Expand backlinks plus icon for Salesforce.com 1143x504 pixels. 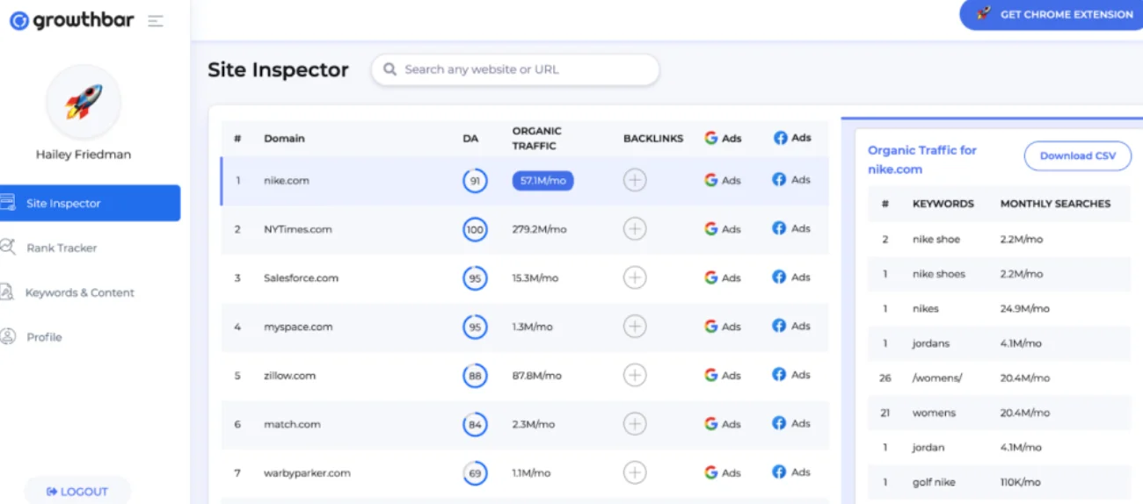pyautogui.click(x=635, y=277)
